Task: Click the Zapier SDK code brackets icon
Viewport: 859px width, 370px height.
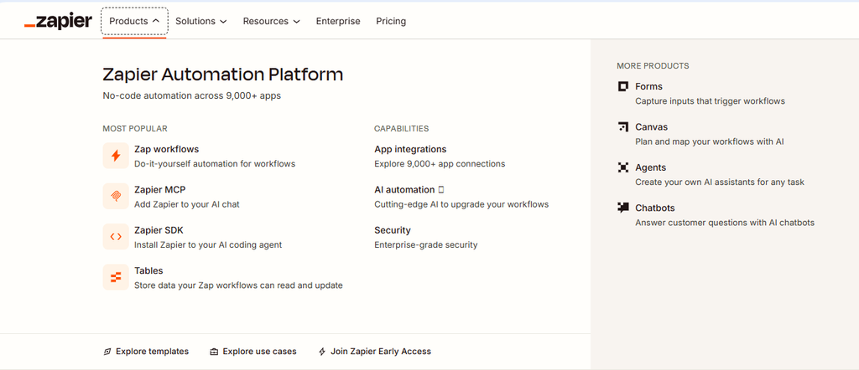Action: point(116,237)
